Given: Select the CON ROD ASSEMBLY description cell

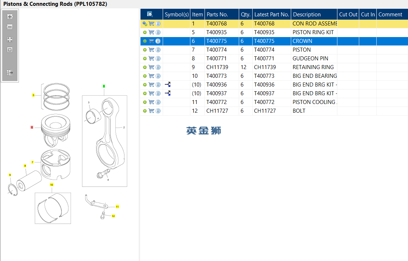Looking at the screenshot, I should [x=314, y=24].
